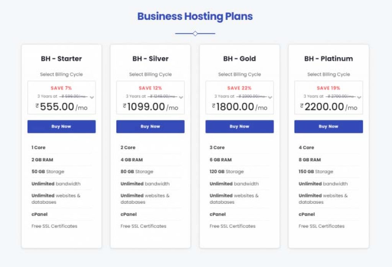Select the BH - Starter plan title

[x=61, y=59]
